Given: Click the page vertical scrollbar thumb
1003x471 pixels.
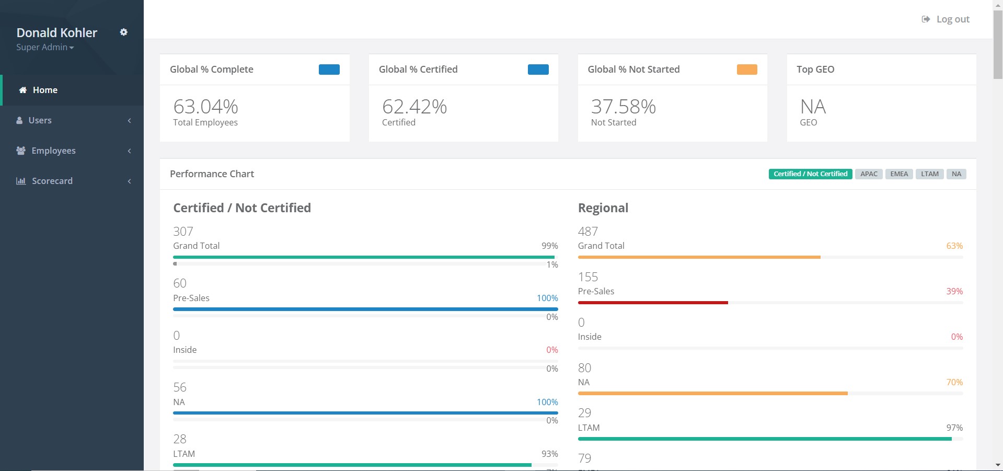Looking at the screenshot, I should point(998,44).
